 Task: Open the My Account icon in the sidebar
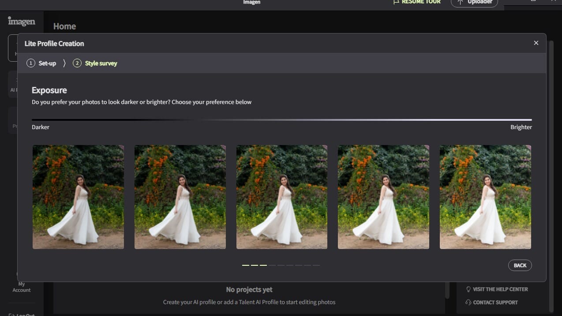(x=21, y=274)
